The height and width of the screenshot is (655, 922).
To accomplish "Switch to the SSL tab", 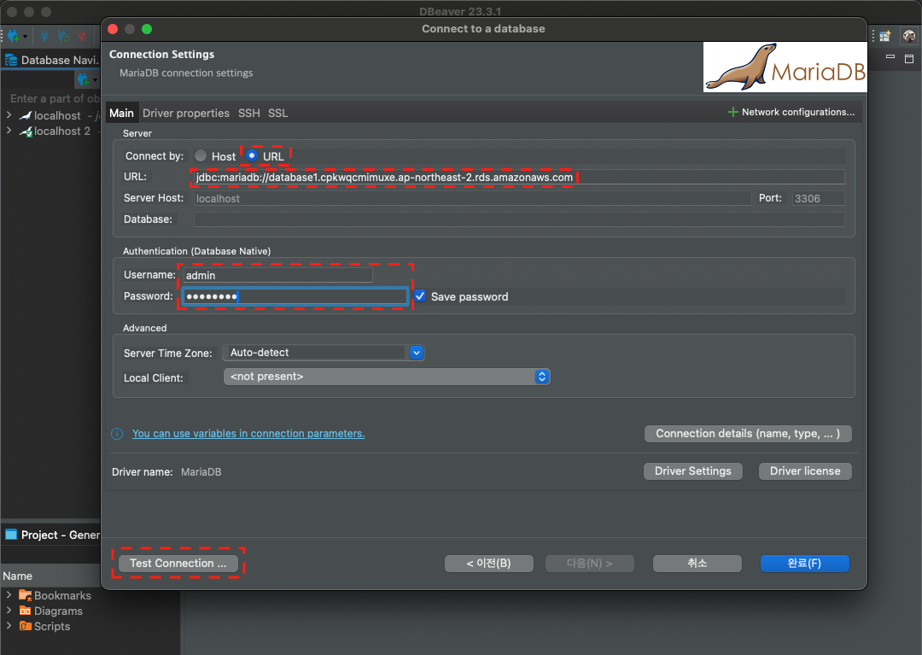I will coord(278,113).
